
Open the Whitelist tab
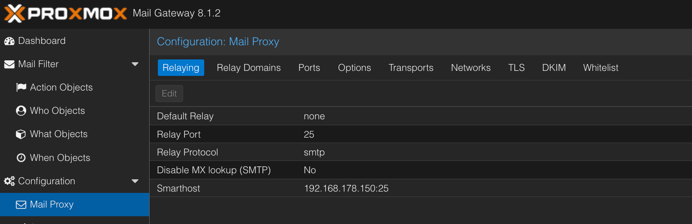[601, 68]
